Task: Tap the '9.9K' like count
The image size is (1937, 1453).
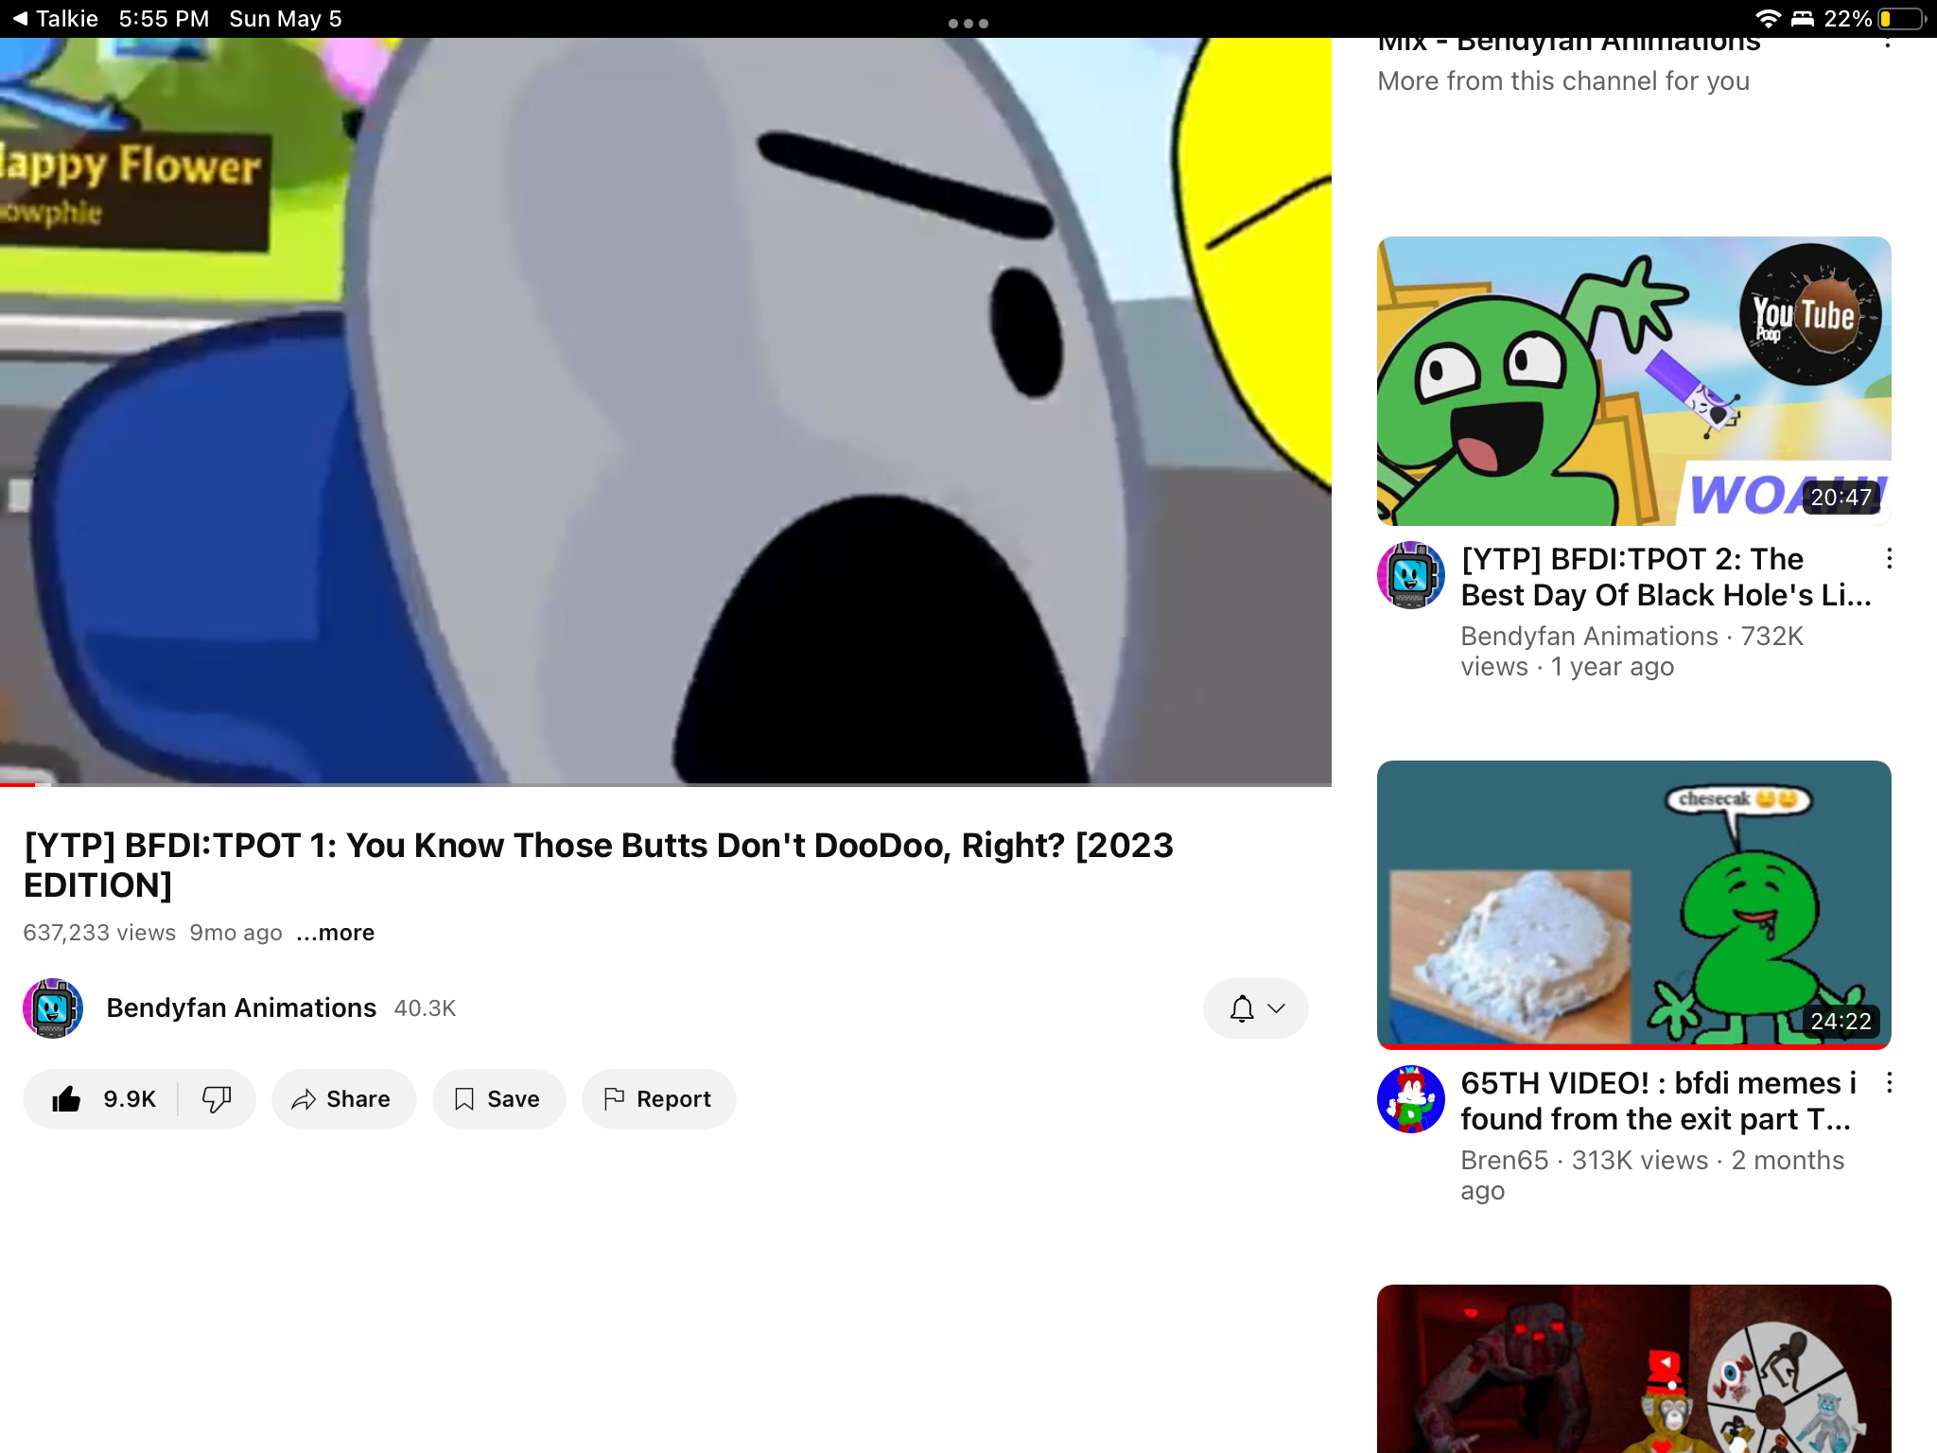Action: click(130, 1099)
